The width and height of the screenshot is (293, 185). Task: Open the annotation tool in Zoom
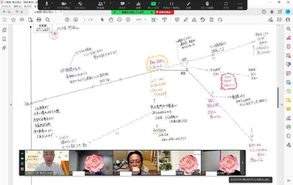pos(188,5)
